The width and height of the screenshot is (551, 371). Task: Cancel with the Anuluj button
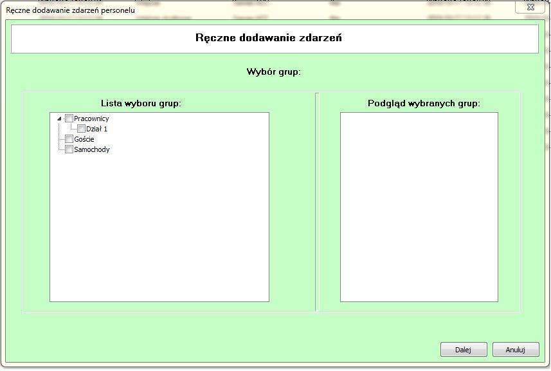[516, 350]
